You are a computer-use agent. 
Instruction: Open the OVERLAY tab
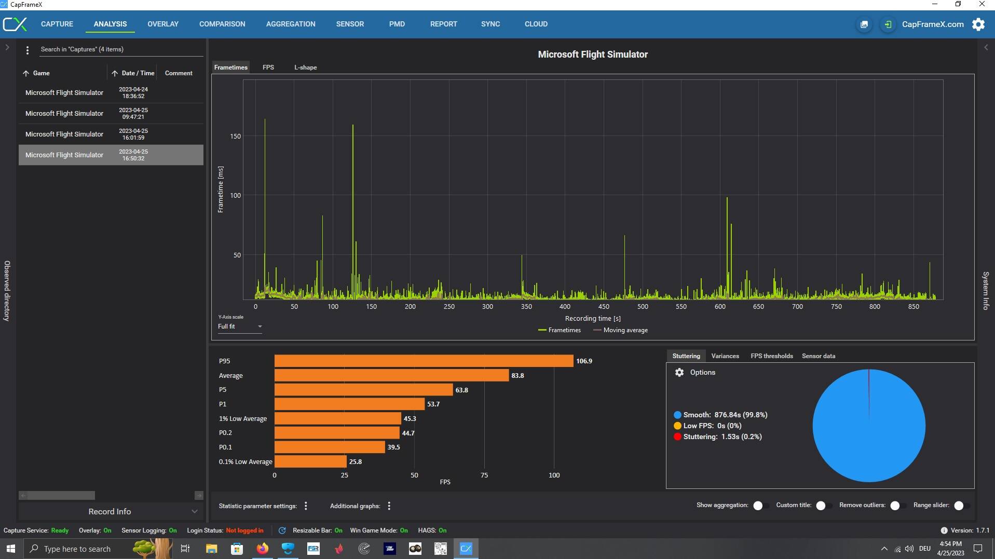pyautogui.click(x=163, y=24)
